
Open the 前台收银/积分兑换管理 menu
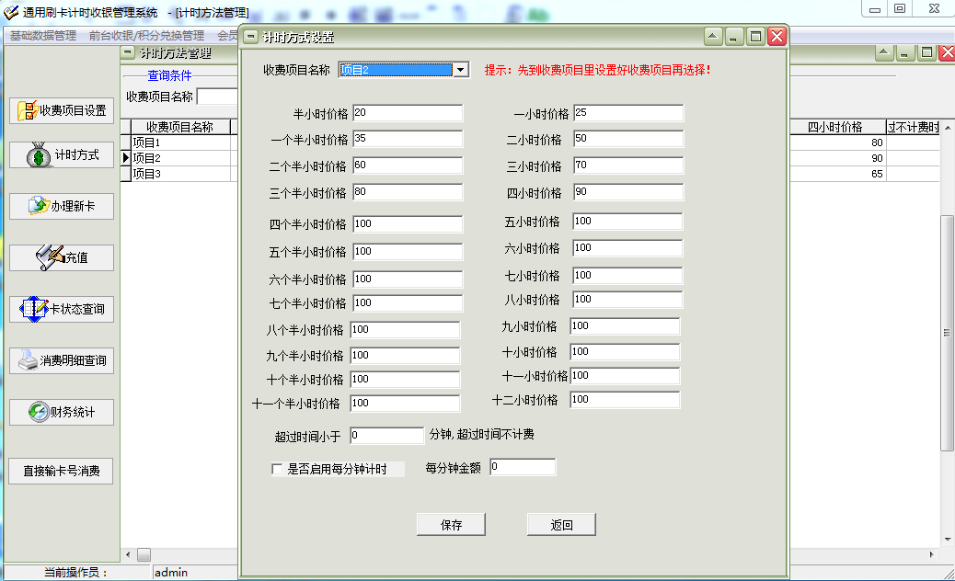[x=146, y=36]
